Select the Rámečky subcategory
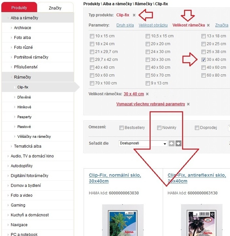Image resolution: width=230 pixels, height=236 pixels. (x=38, y=77)
